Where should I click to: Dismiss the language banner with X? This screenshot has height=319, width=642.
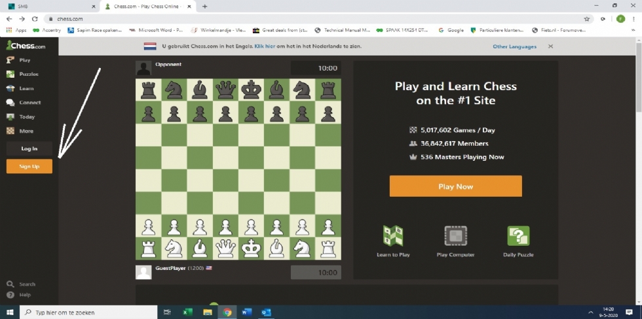point(551,46)
